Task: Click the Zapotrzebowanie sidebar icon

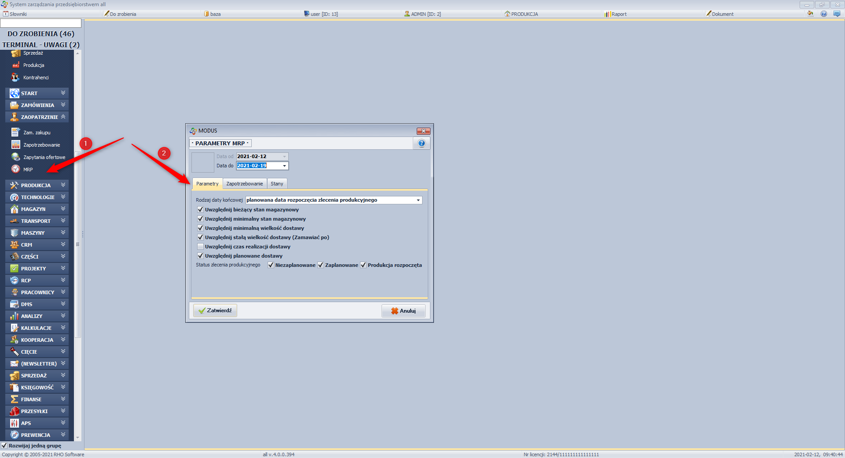Action: (16, 144)
